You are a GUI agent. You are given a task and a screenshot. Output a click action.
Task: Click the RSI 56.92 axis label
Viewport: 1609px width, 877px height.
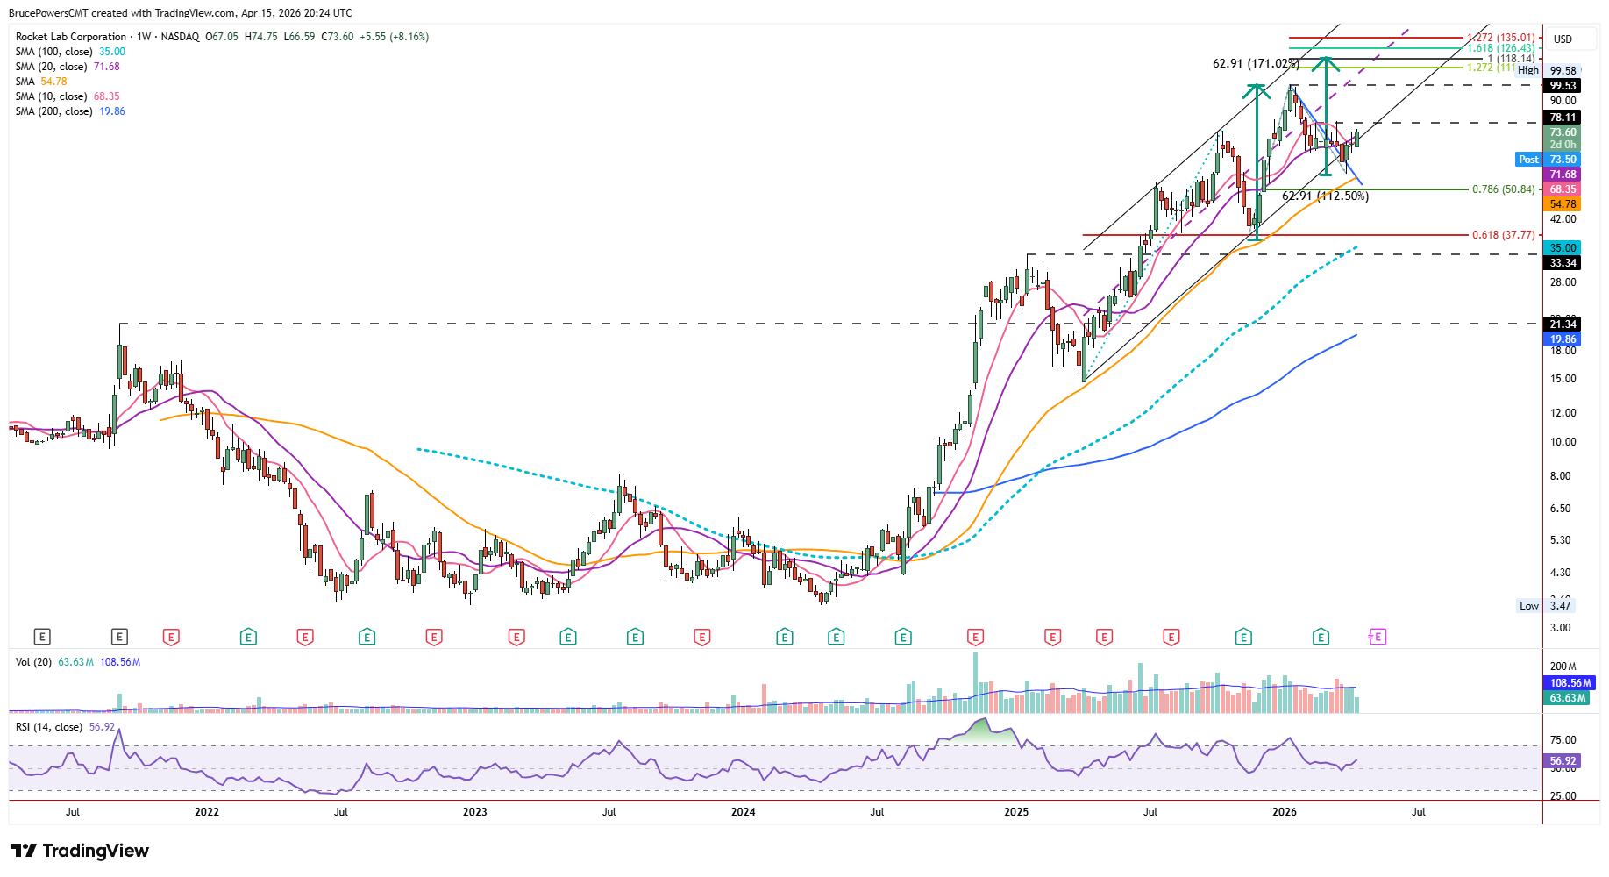pyautogui.click(x=1563, y=762)
